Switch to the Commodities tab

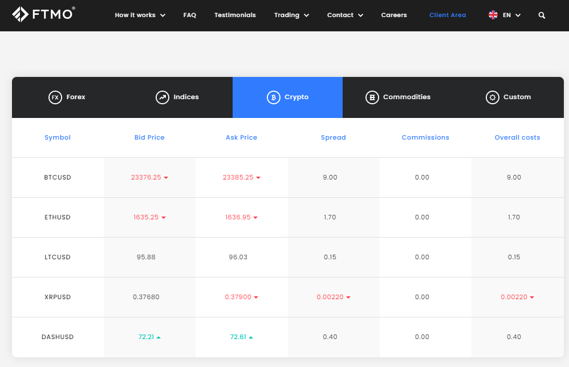[x=398, y=97]
